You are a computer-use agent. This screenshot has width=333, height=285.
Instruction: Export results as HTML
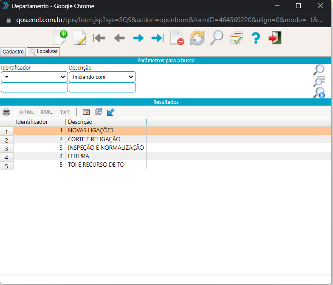point(27,112)
